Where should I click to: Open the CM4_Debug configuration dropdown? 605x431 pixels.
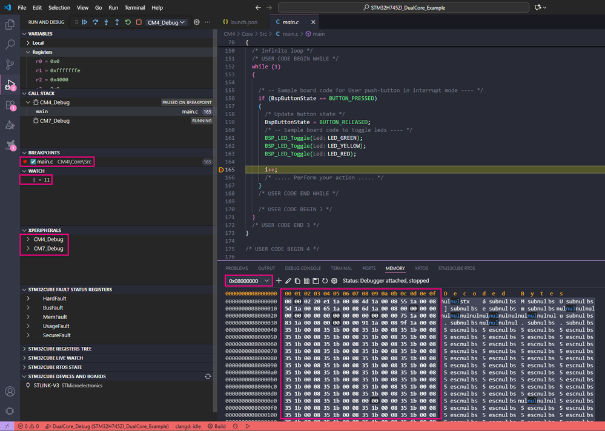coord(166,22)
